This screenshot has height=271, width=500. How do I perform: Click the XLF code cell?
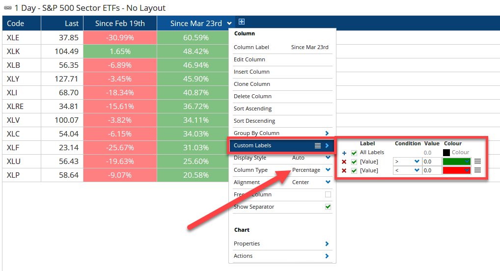22,148
